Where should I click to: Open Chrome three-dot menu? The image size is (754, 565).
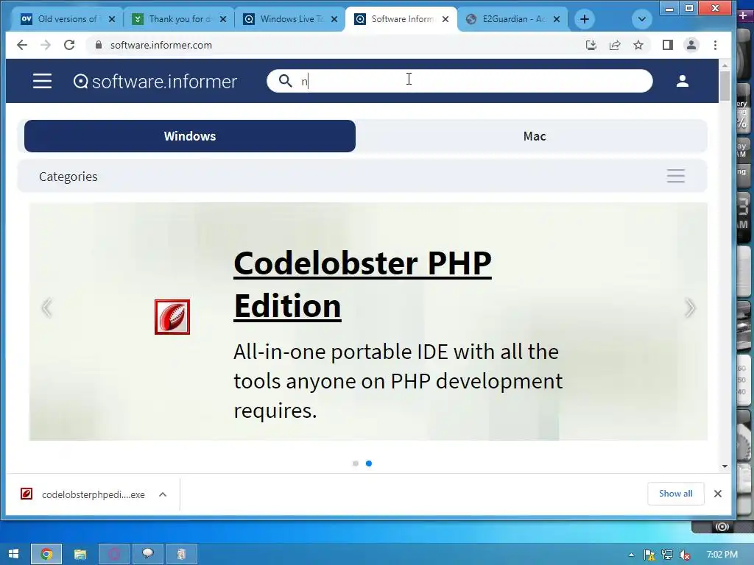715,45
